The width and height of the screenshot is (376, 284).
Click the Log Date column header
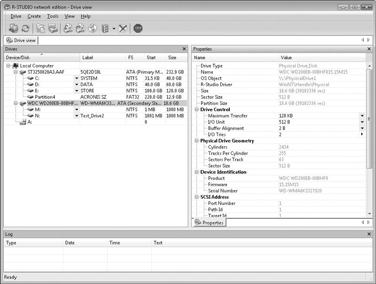(x=85, y=243)
